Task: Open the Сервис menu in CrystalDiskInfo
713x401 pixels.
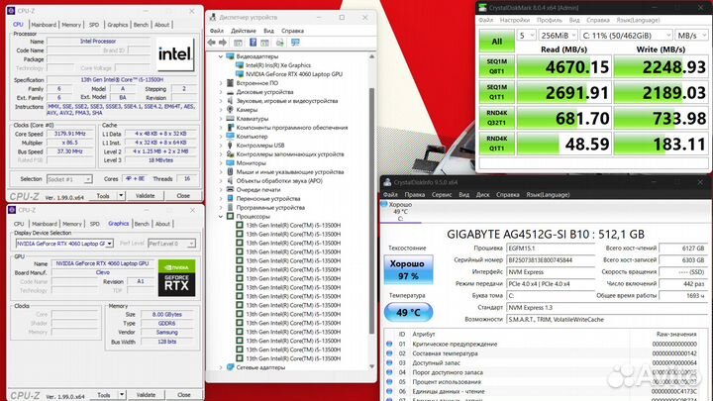Action: tap(442, 195)
